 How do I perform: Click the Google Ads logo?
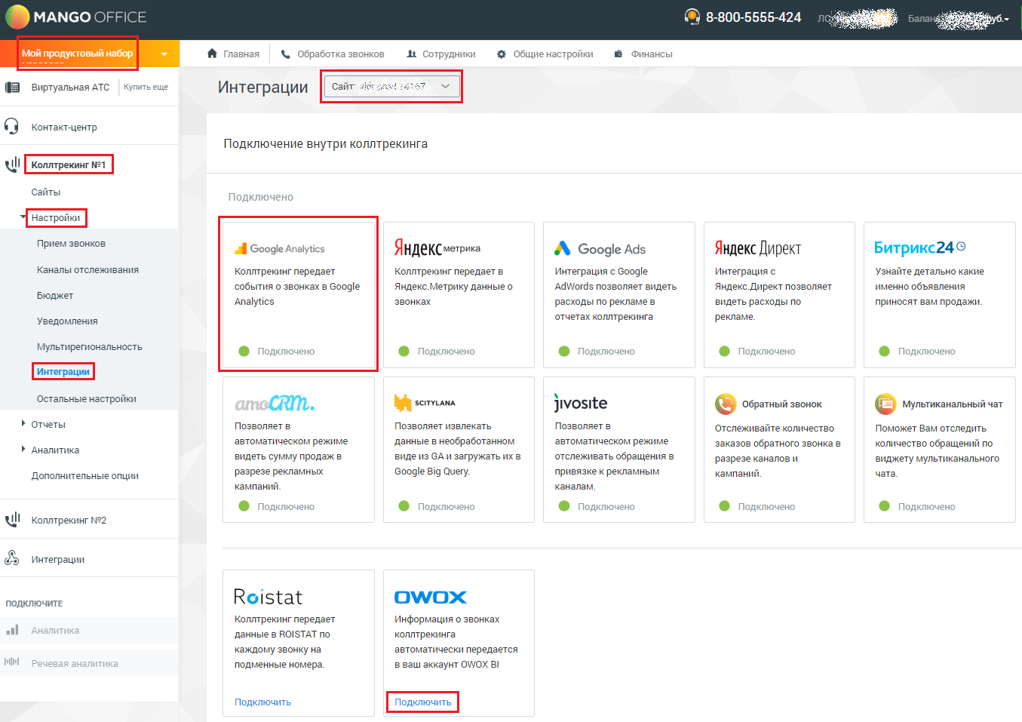pyautogui.click(x=600, y=249)
